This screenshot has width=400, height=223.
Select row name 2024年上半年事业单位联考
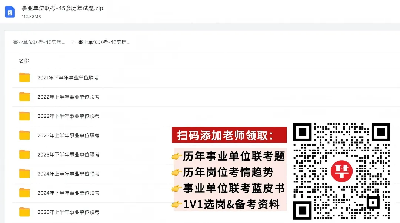coord(68,174)
